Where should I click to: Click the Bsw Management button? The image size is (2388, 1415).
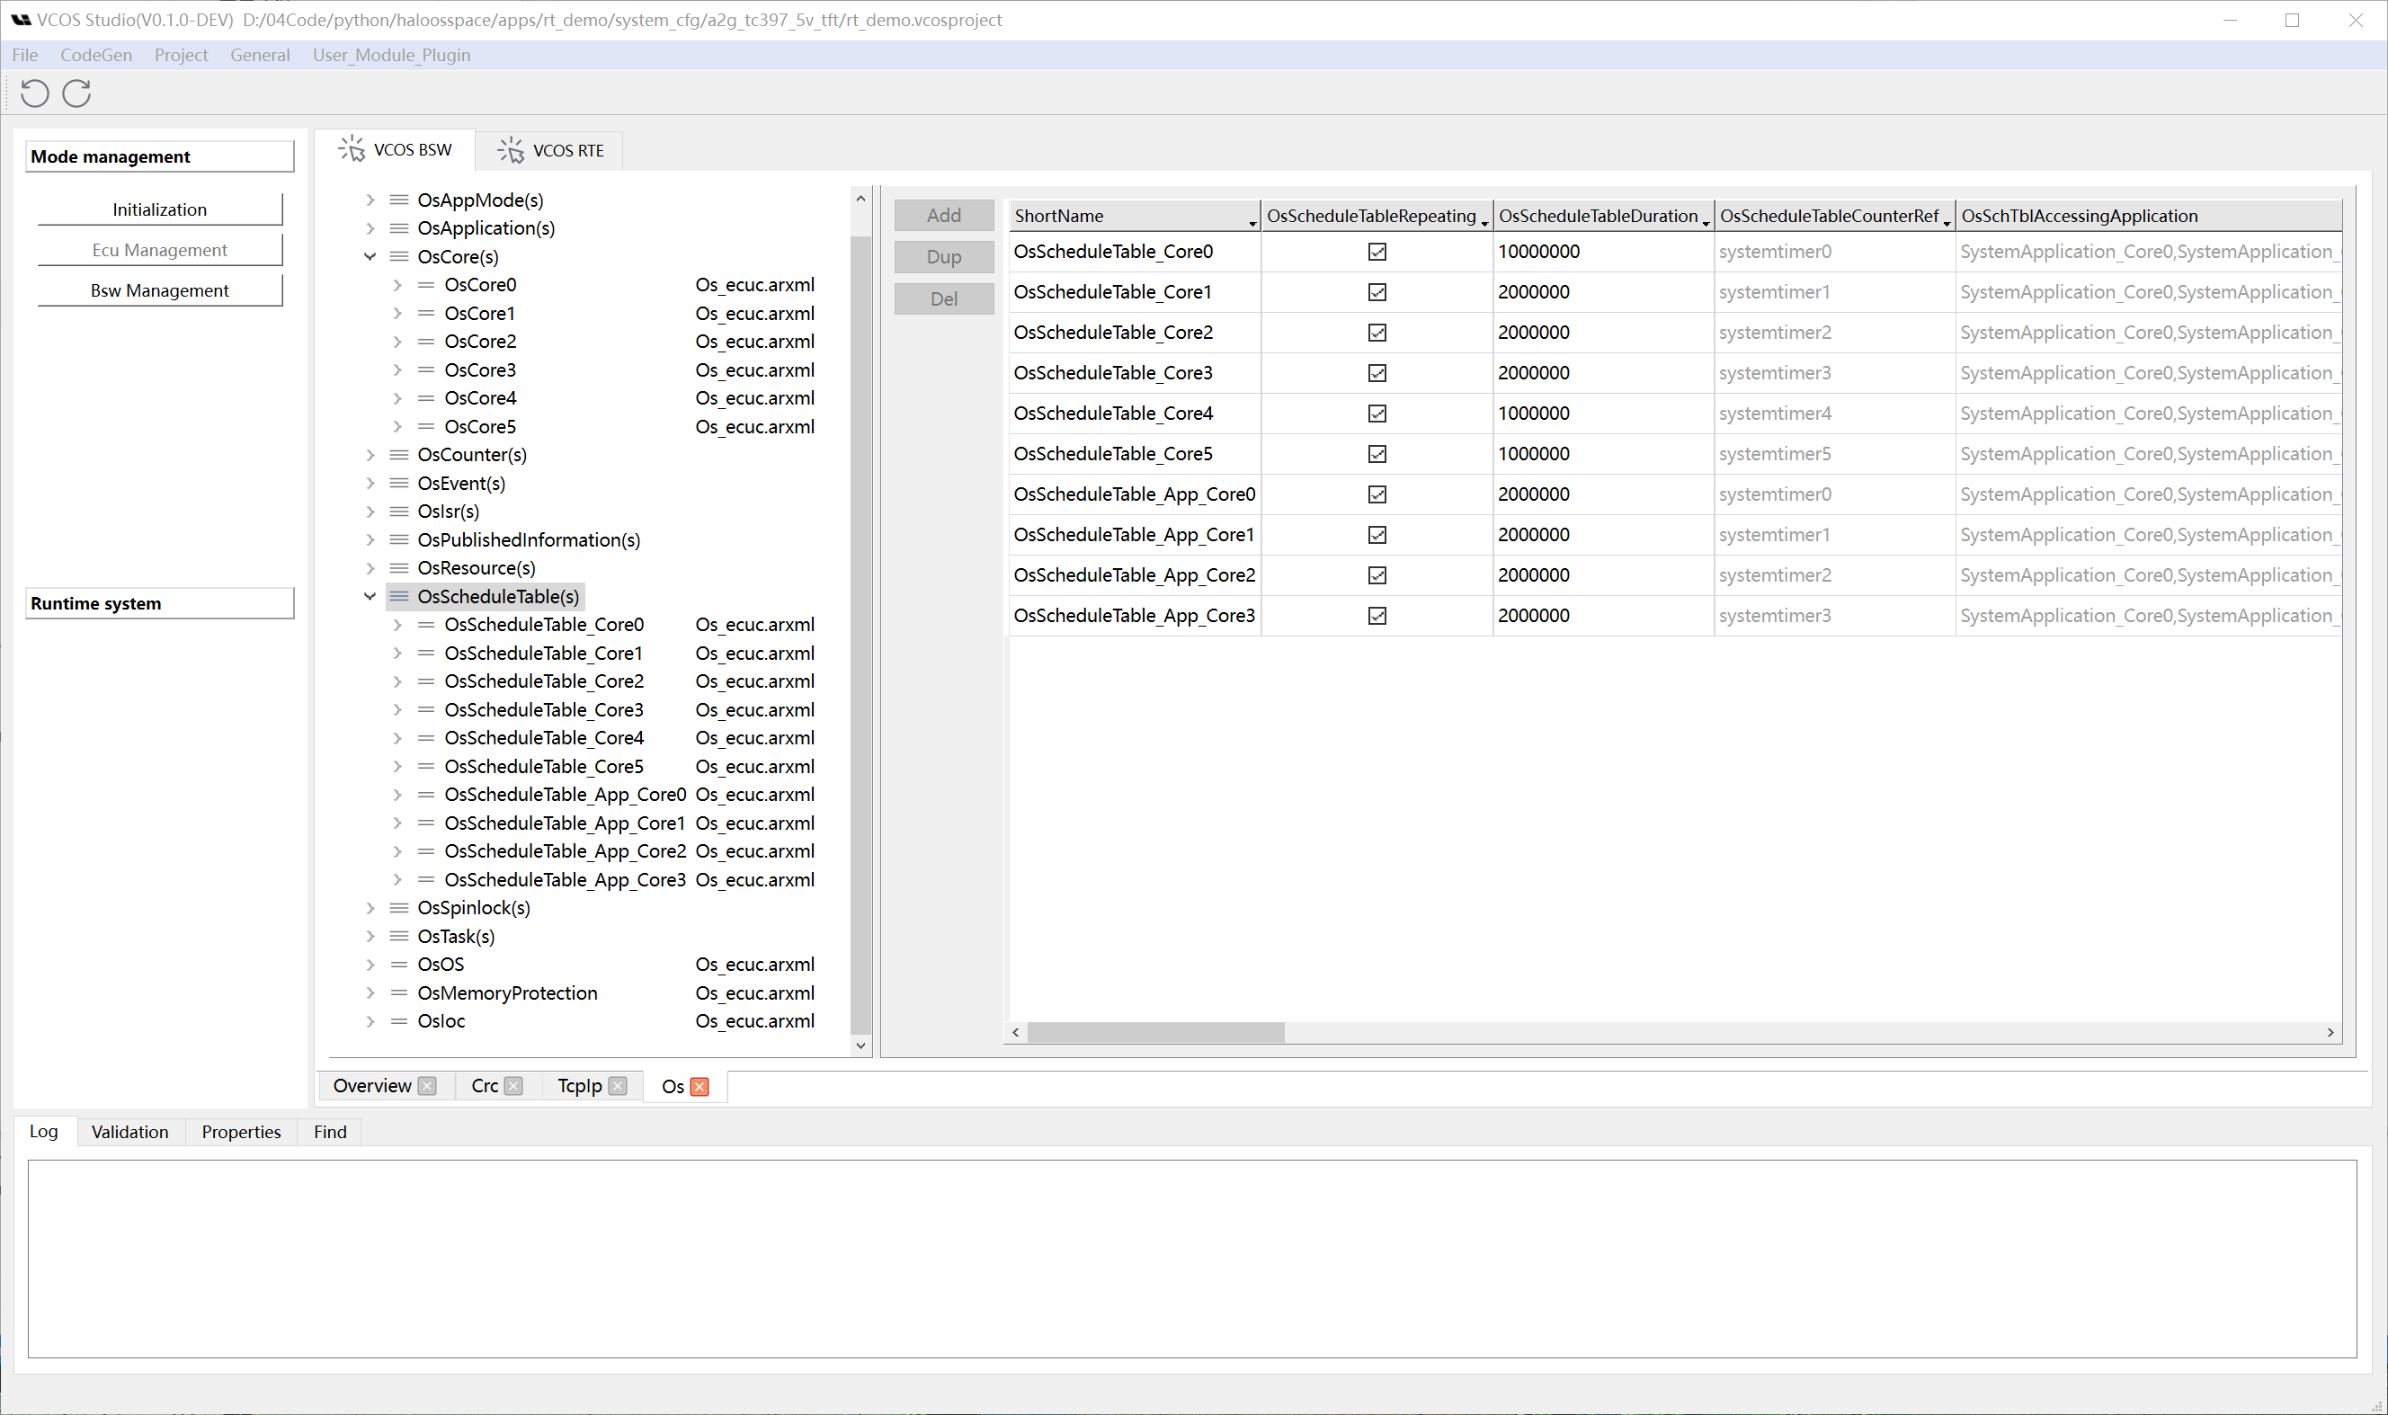(x=159, y=290)
